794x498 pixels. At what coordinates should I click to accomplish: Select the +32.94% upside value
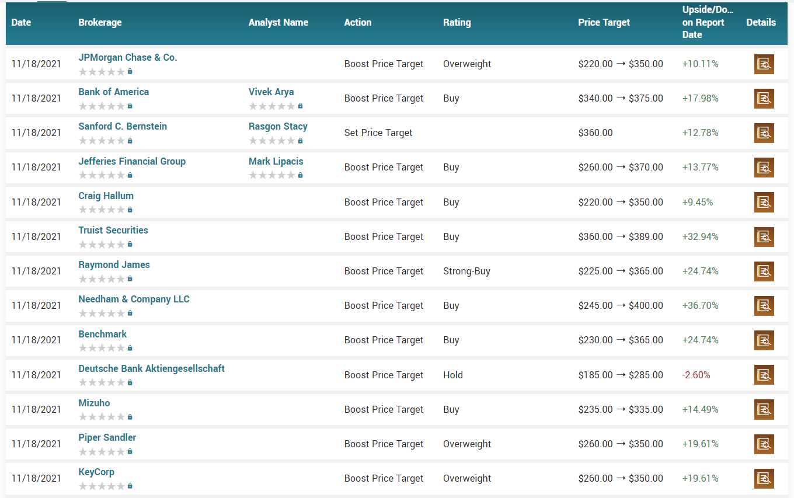(700, 236)
